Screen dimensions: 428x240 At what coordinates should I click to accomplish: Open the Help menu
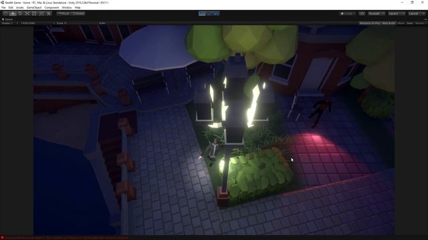pos(78,7)
